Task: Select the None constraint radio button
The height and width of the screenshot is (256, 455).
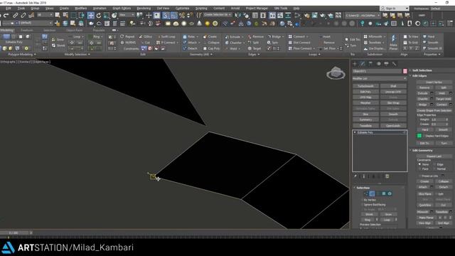Action: tap(419, 164)
